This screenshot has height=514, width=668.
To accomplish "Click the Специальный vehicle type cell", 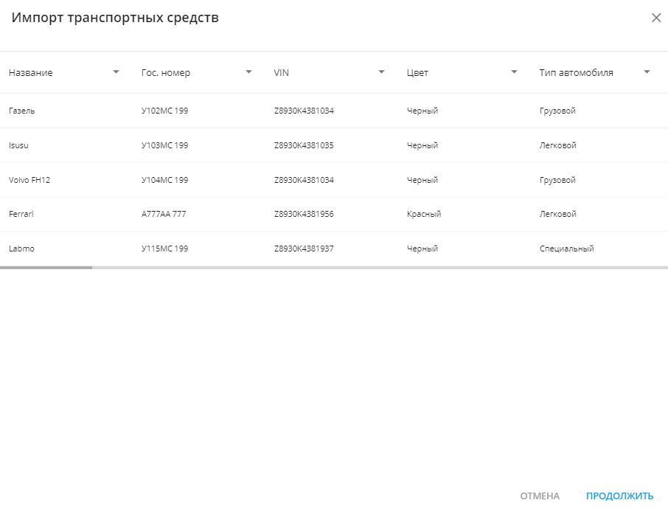I will tap(566, 249).
